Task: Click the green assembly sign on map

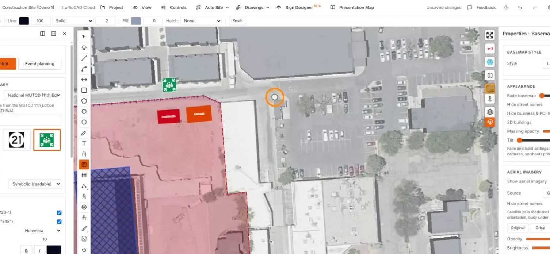Action: [x=169, y=85]
